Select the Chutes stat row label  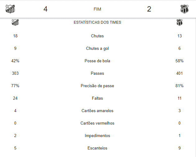pyautogui.click(x=97, y=36)
